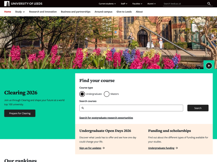Image resolution: width=217 pixels, height=162 pixels.
Task: Click the Clearing 2026 heading
Action: [21, 93]
